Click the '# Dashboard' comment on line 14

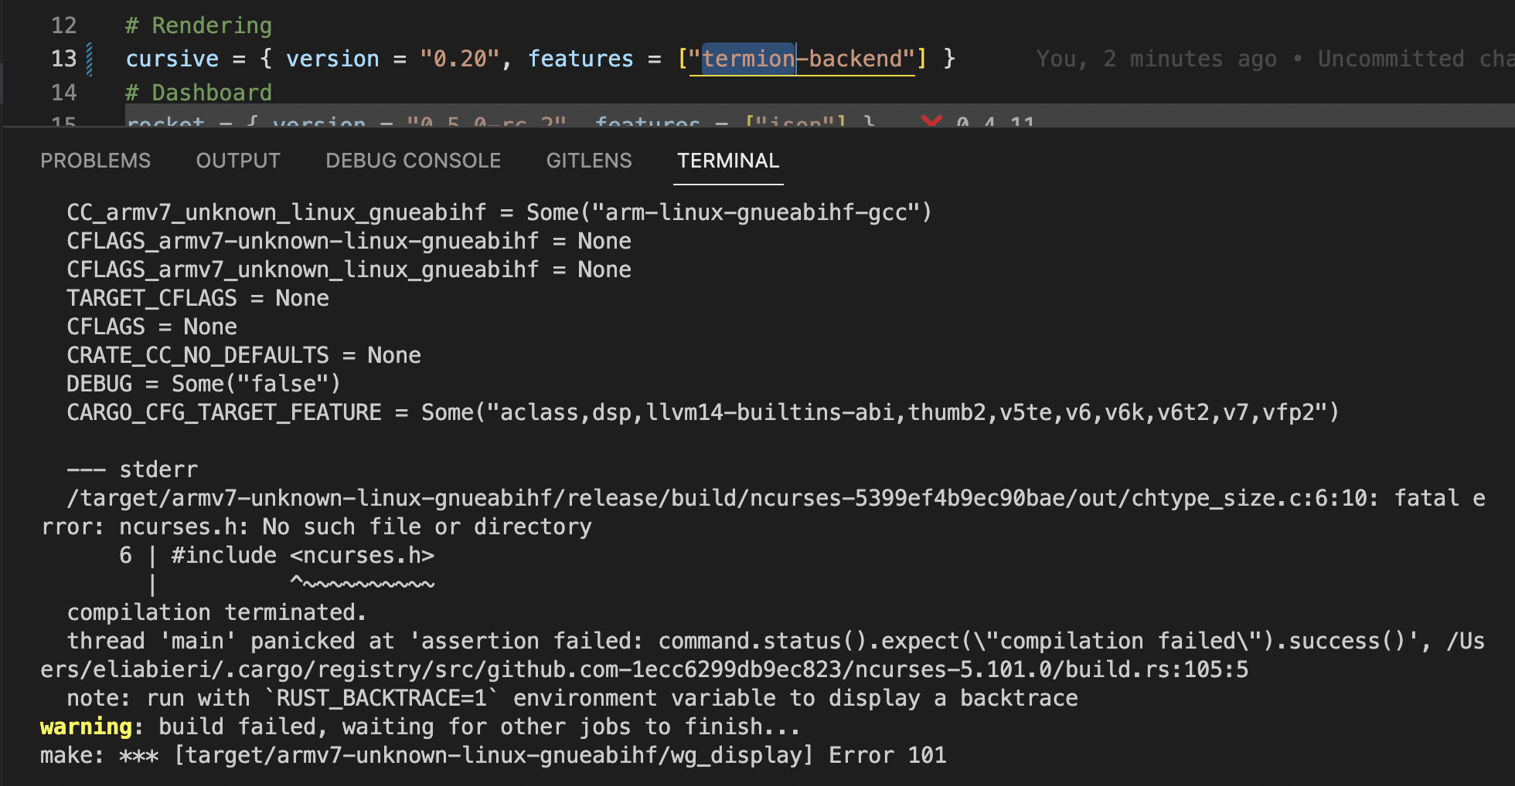point(199,92)
